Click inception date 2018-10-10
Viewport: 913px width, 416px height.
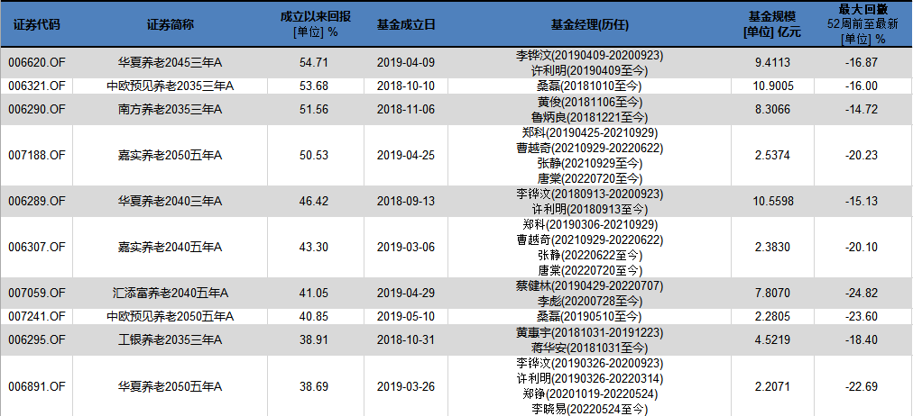tap(406, 86)
